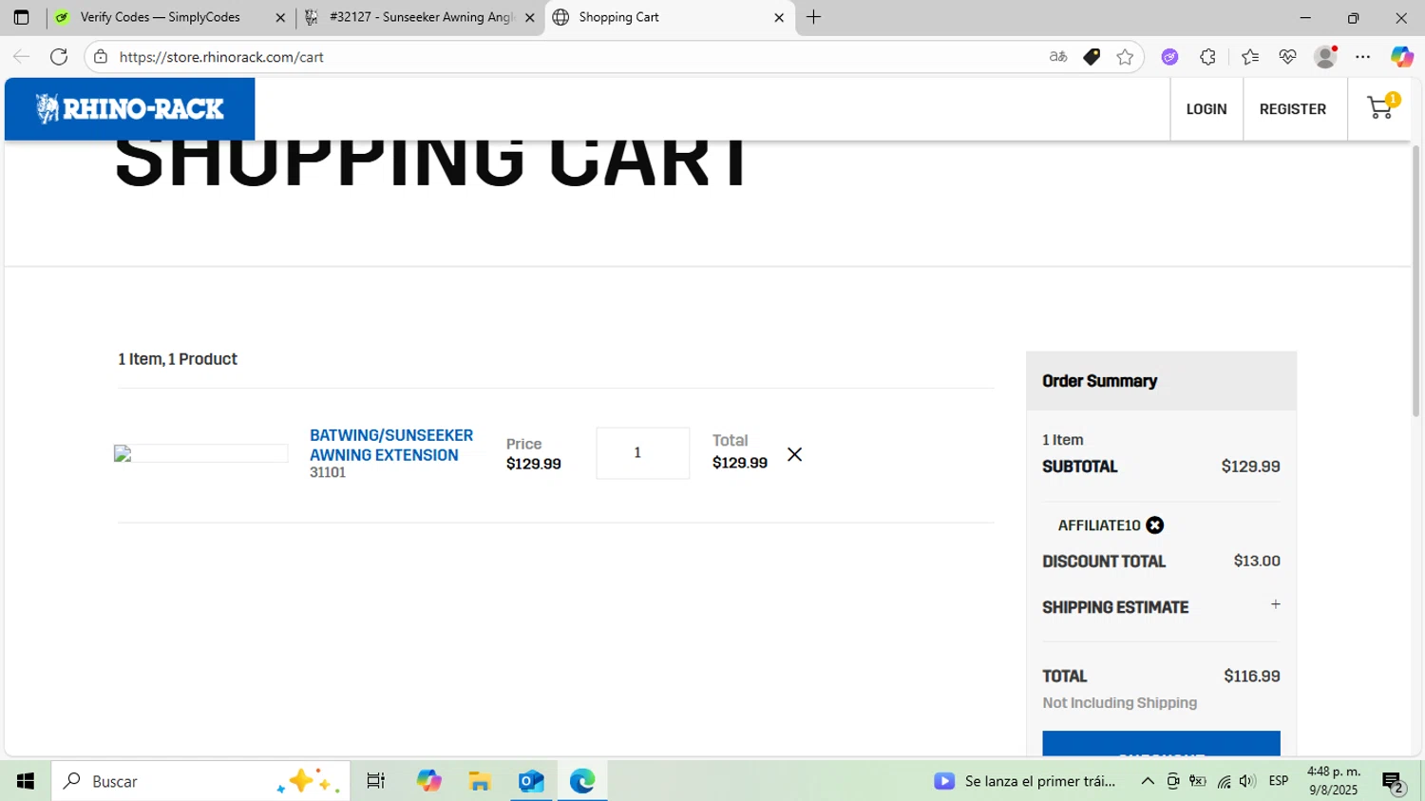
Task: Go back to previous page
Action: click(21, 57)
